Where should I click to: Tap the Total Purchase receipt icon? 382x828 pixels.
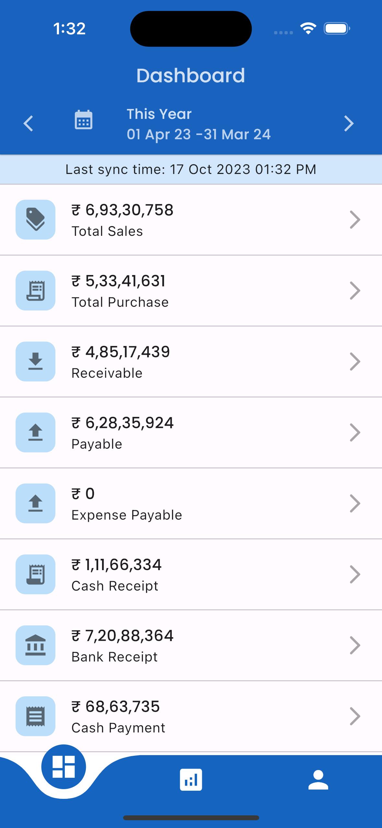point(35,291)
